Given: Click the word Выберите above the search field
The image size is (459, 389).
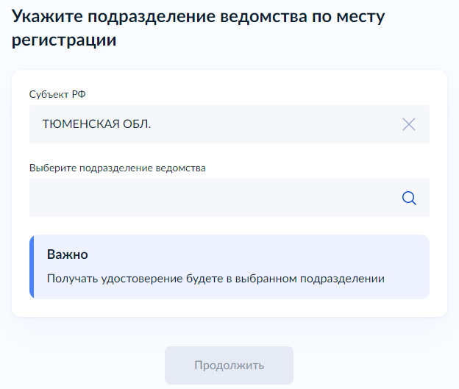Looking at the screenshot, I should (x=50, y=168).
